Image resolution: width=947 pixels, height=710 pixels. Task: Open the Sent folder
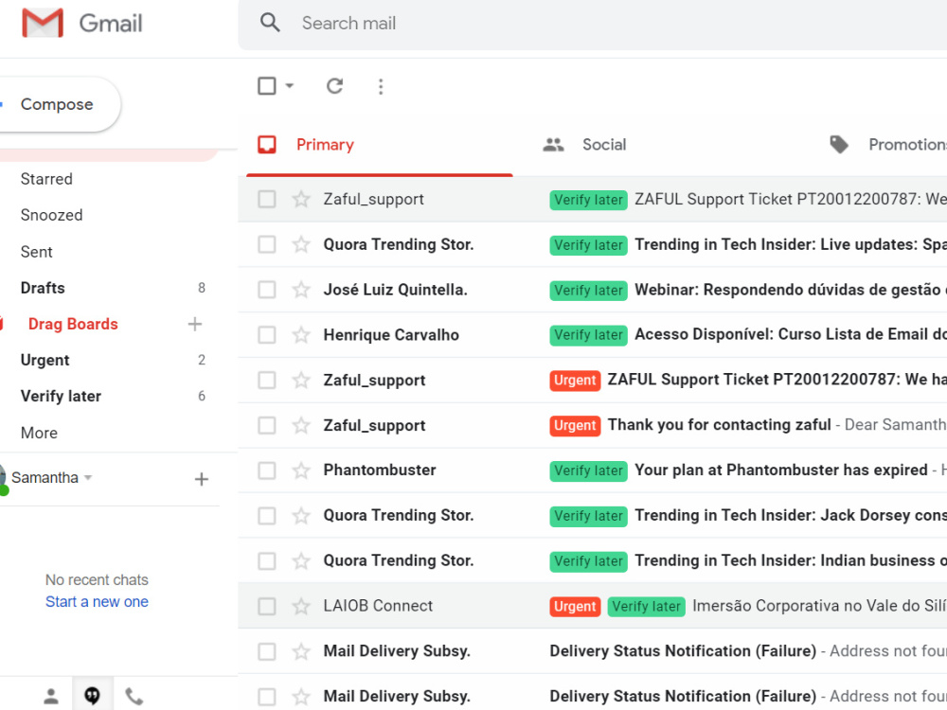(36, 252)
